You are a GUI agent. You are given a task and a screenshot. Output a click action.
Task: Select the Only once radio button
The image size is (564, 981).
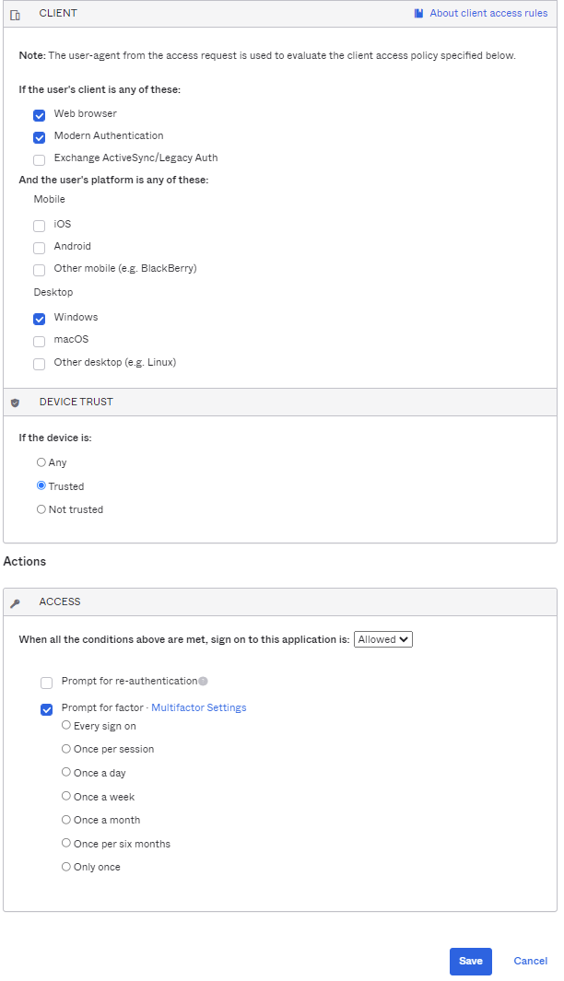click(66, 867)
